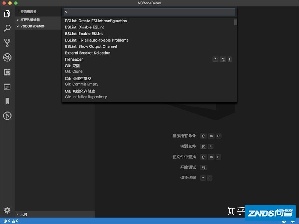299x224 pixels.
Task: Open the Source Control view icon
Action: pyautogui.click(x=7, y=43)
